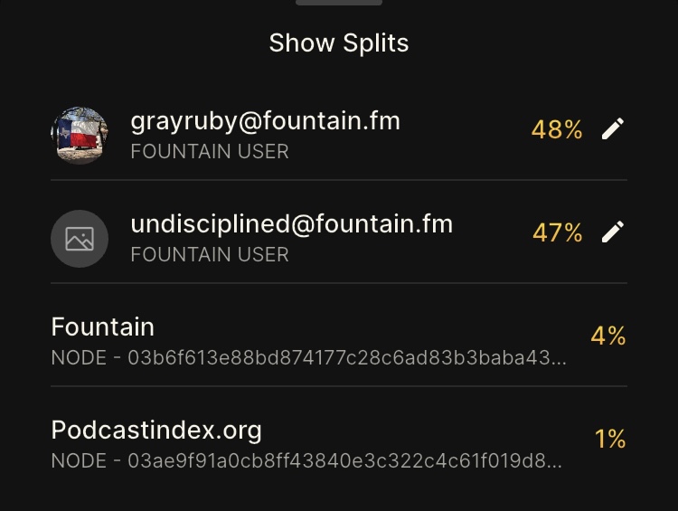Click the Show Splits heading
678x511 pixels.
339,43
